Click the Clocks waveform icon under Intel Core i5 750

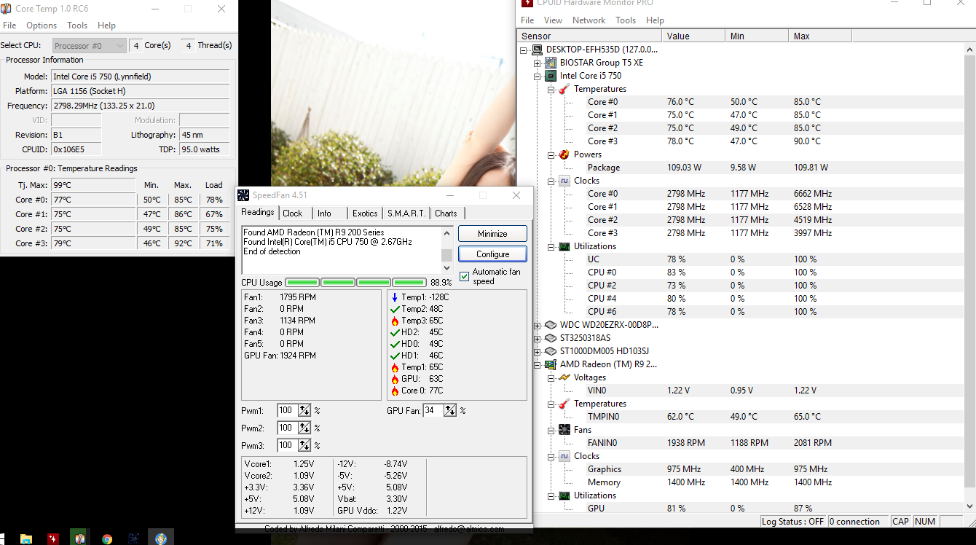coord(564,181)
